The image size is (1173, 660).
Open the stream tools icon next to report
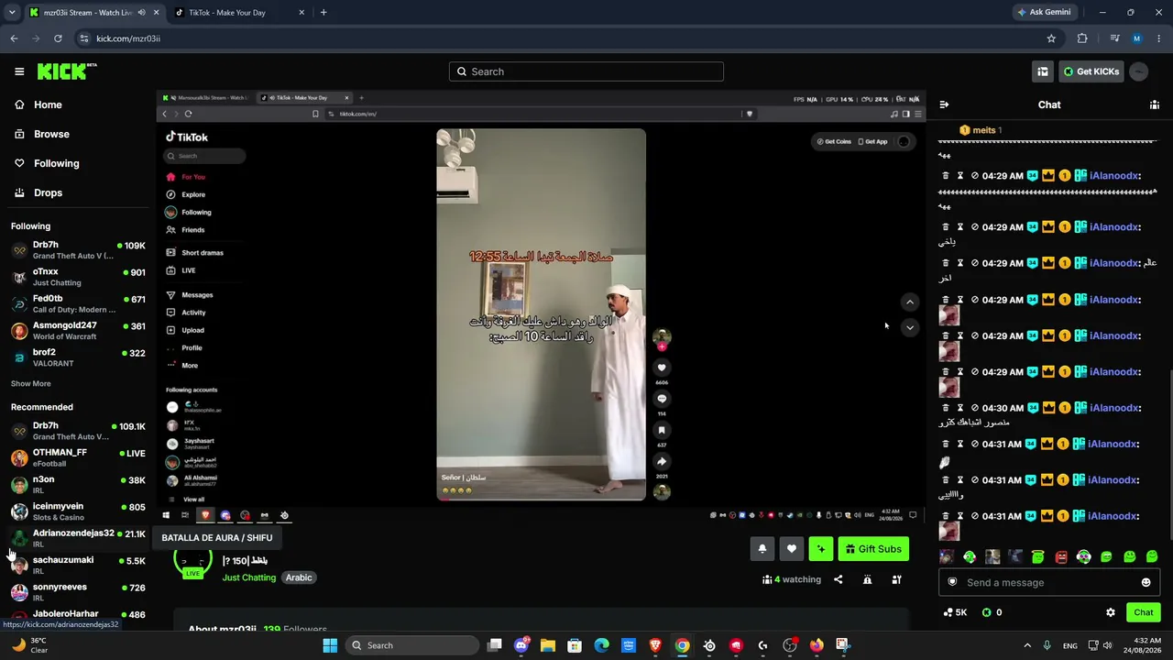(896, 579)
